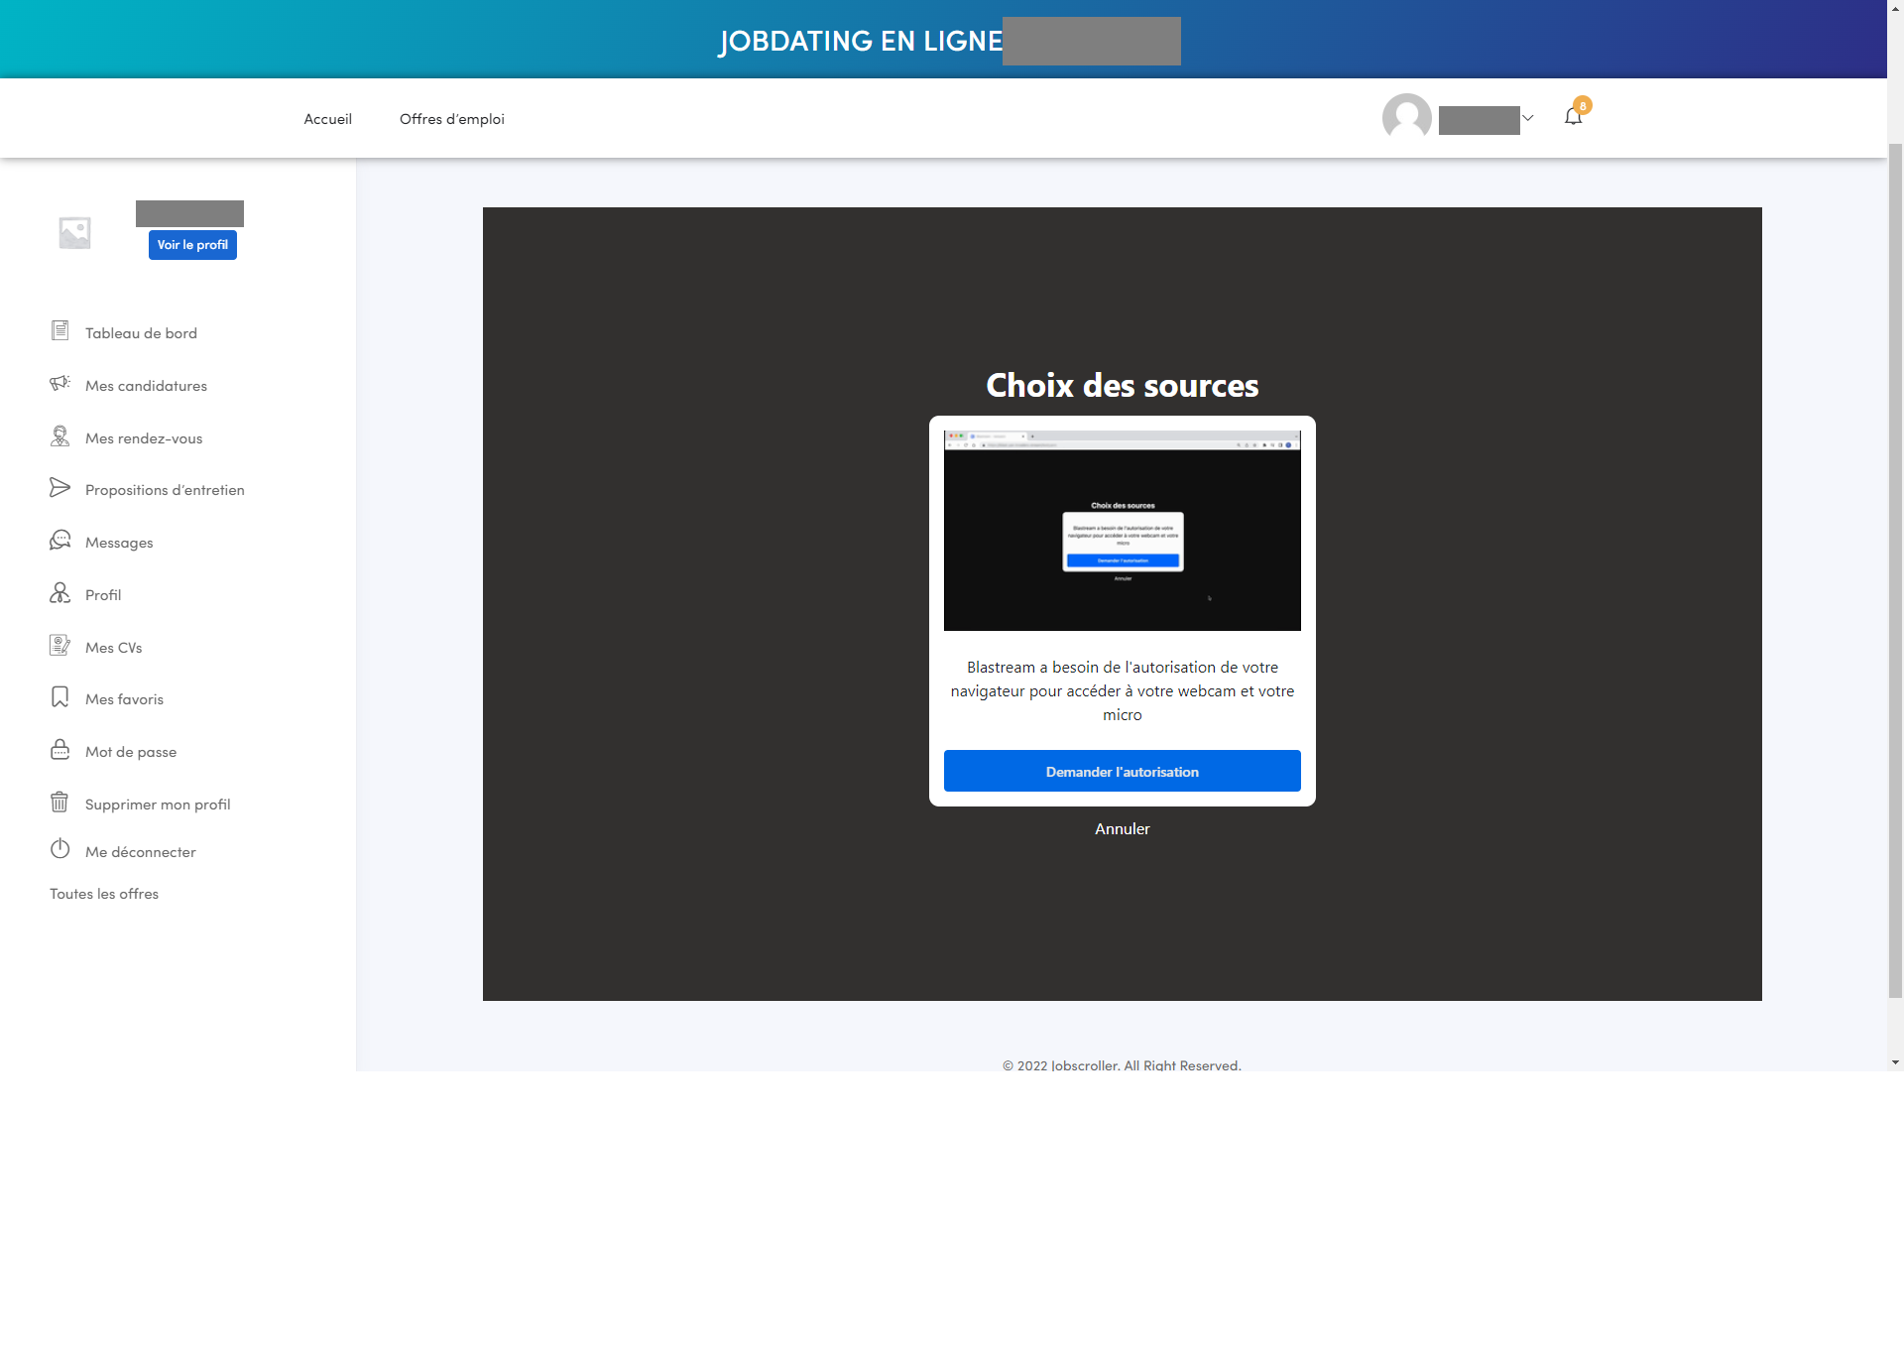Expand the user account dropdown chevron
The height and width of the screenshot is (1363, 1904).
(x=1528, y=118)
